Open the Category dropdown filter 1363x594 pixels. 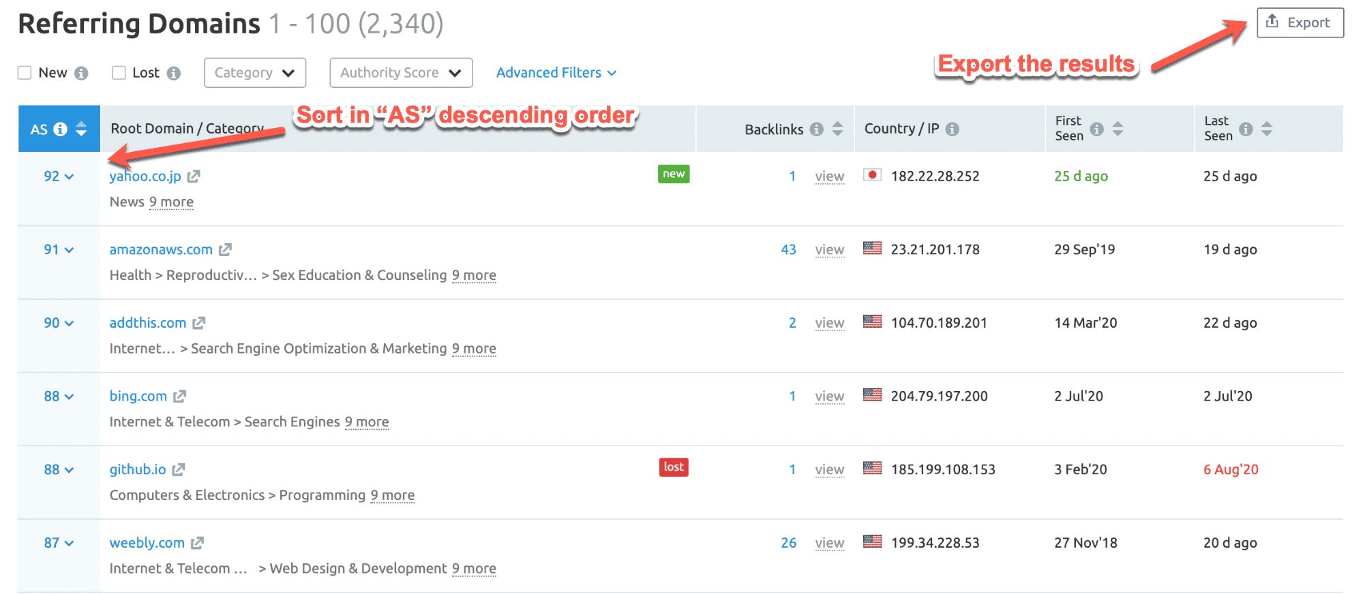254,73
